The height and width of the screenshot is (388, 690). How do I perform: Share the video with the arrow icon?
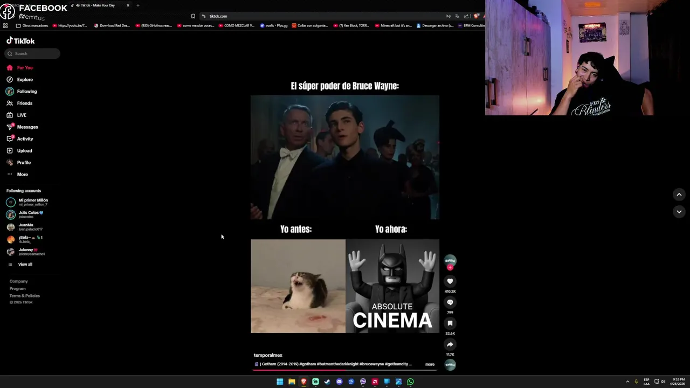pos(450,344)
